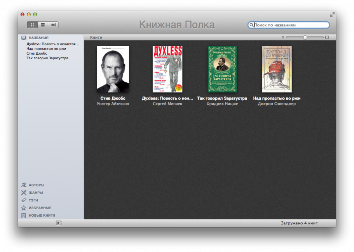The width and height of the screenshot is (354, 252).
Task: Click the tag icon beside ТЭГИ
Action: pyautogui.click(x=24, y=200)
